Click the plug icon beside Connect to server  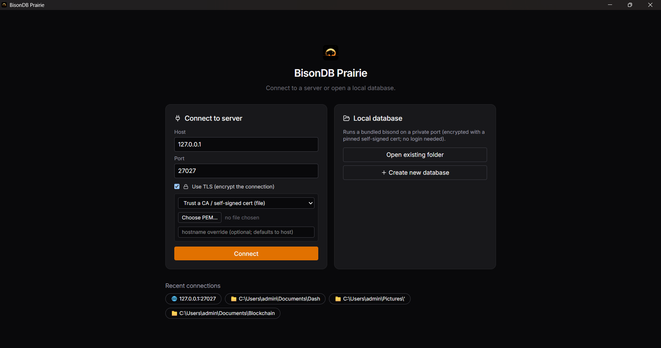click(178, 118)
